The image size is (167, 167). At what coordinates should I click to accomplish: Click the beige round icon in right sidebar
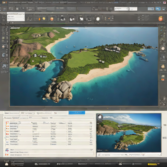click(163, 48)
